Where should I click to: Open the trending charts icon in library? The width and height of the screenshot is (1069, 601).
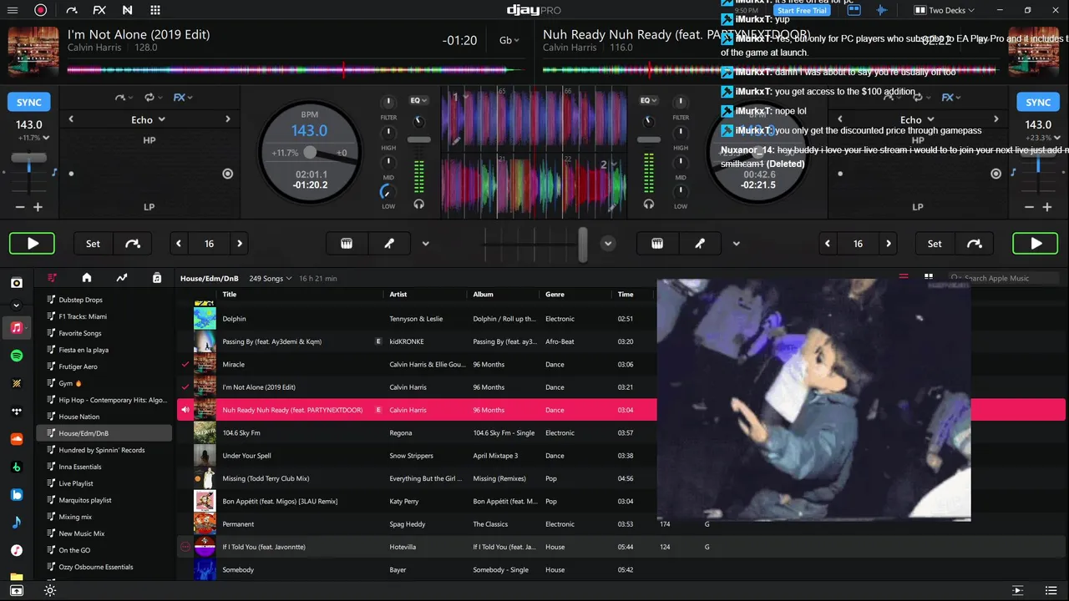click(122, 278)
